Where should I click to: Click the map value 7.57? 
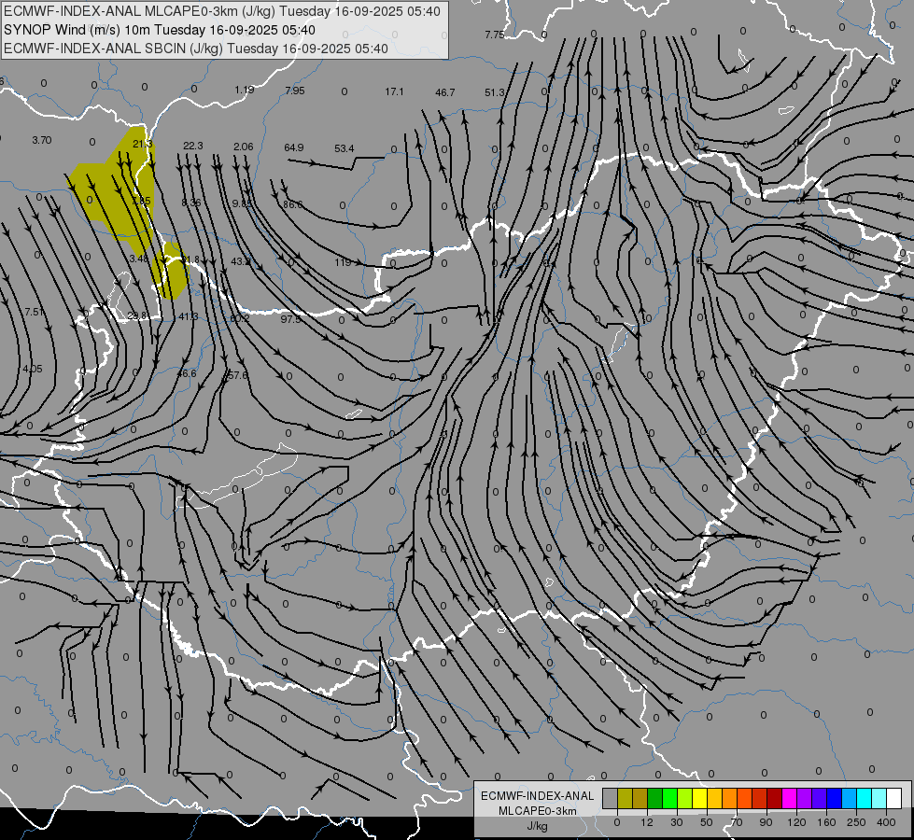[35, 312]
